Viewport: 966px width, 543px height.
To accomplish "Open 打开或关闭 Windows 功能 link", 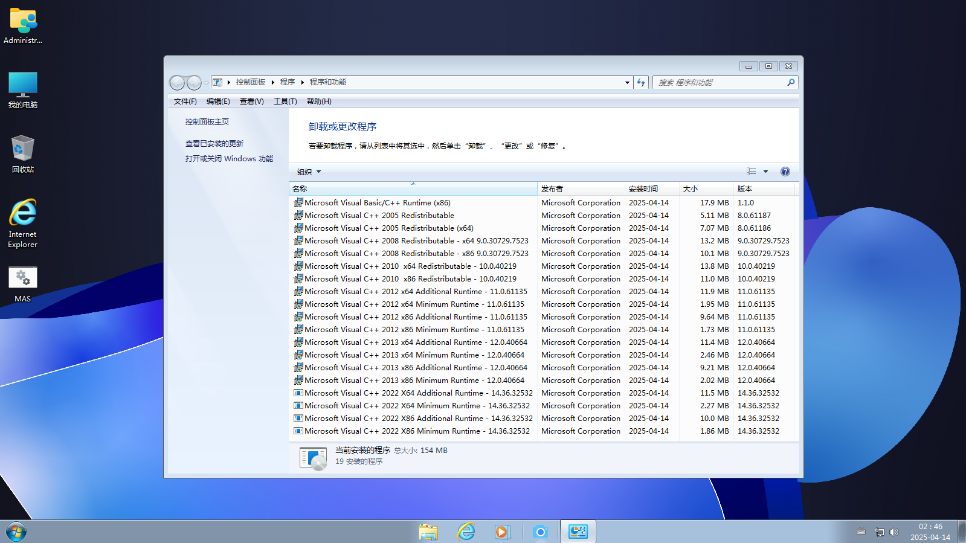I will (x=229, y=159).
